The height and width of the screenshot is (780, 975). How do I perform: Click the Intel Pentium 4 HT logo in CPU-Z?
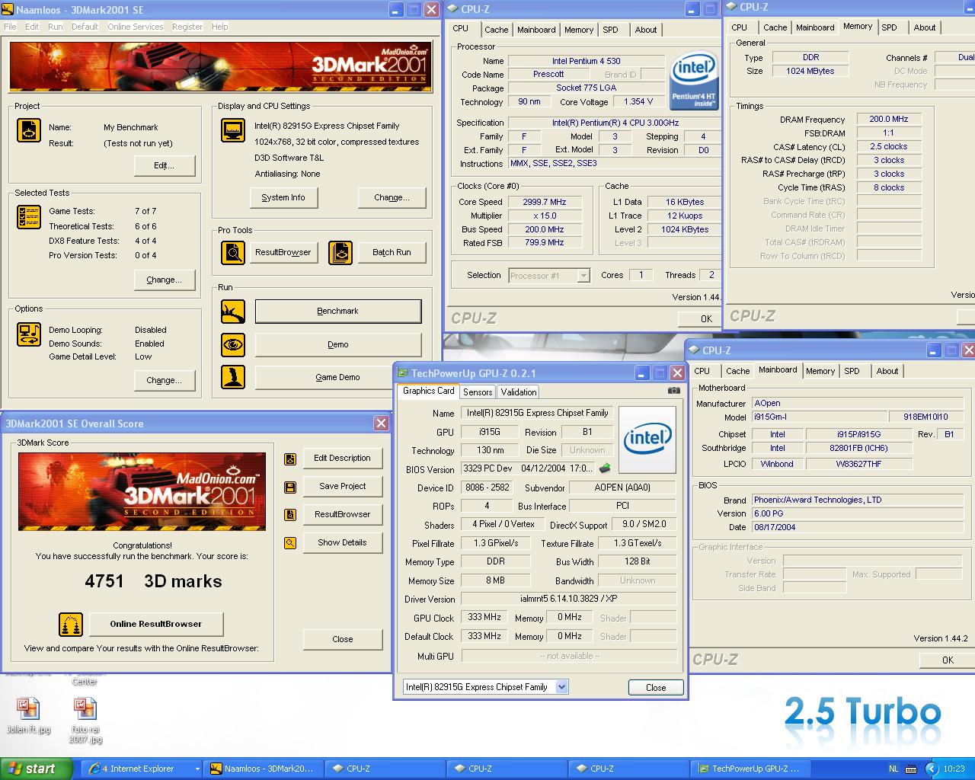pos(694,81)
